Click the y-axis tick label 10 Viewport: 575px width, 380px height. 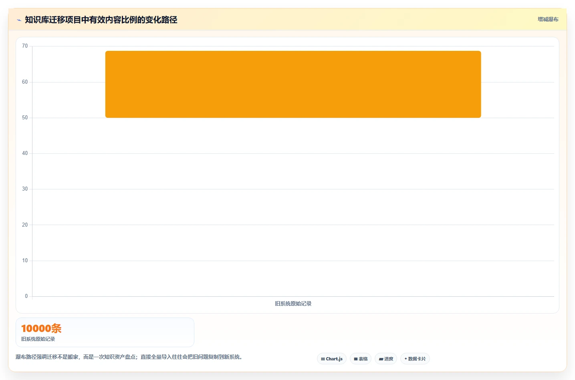25,260
